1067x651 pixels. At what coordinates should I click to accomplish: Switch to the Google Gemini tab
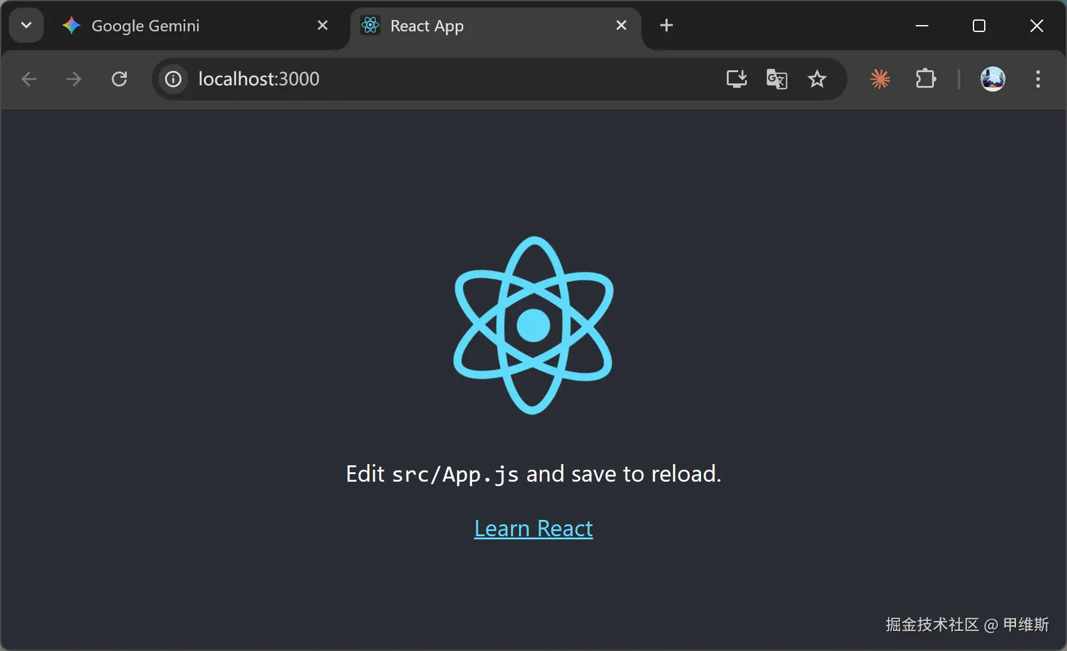197,26
